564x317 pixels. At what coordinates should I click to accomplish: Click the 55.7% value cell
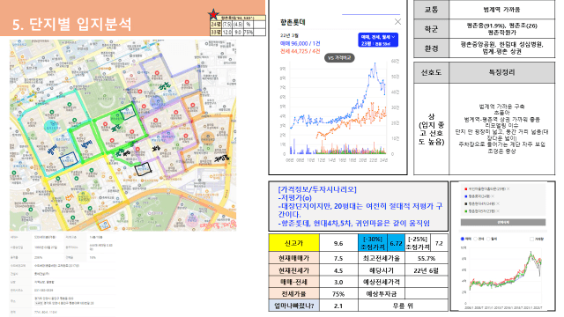[427, 258]
